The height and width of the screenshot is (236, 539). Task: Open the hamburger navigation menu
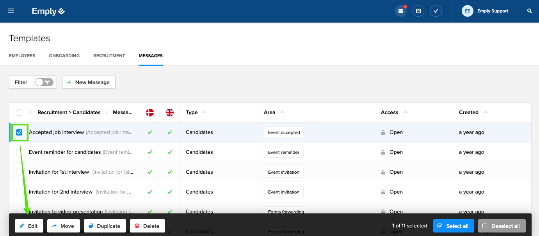coord(11,11)
